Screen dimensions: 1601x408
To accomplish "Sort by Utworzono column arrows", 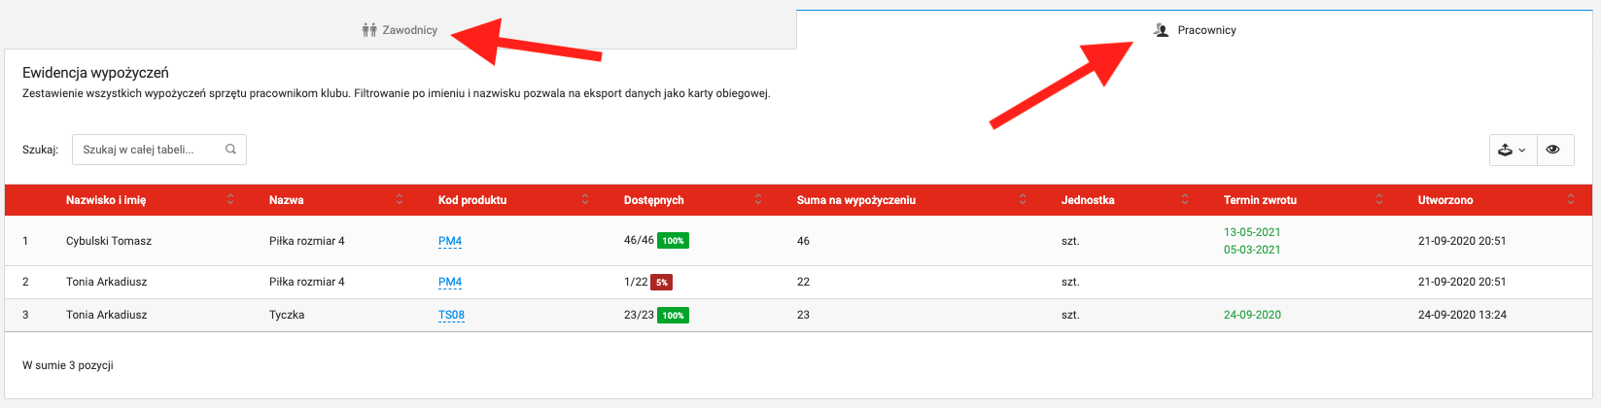I will click(x=1571, y=200).
